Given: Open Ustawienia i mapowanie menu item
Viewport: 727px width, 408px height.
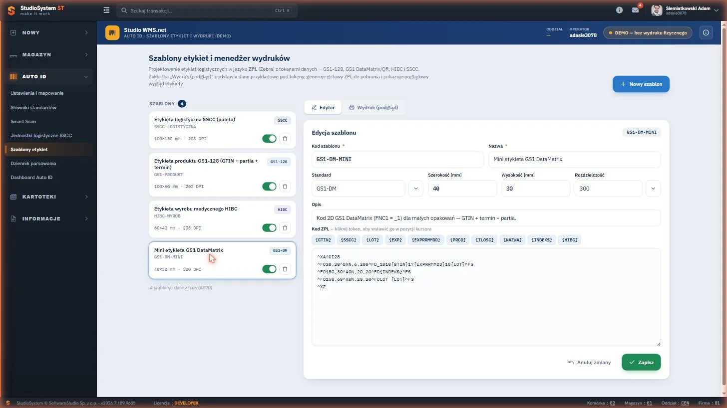Looking at the screenshot, I should coord(37,93).
